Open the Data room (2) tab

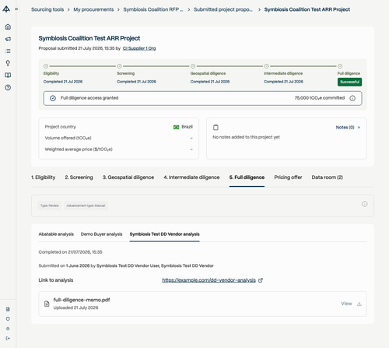pos(328,178)
